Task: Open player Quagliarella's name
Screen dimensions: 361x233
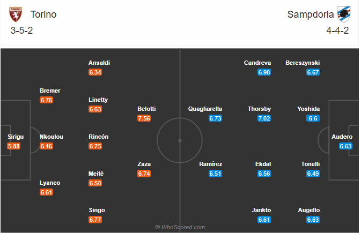Action: pyautogui.click(x=205, y=109)
